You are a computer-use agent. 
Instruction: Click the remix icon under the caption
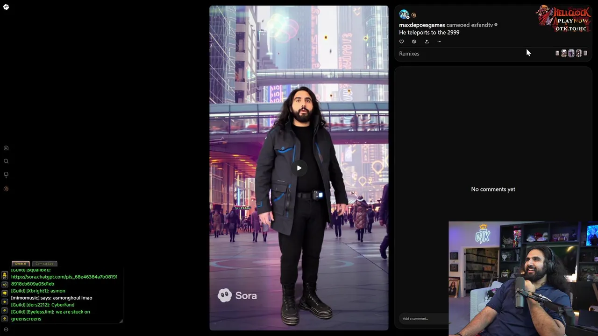414,42
